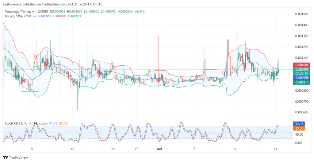Screen dimensions: 314x162
Task: Click the red 0.001005 value in BB legend
Action: (60, 16)
